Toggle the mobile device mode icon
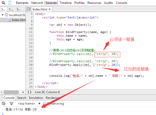This screenshot has width=156, height=115. (10, 3)
